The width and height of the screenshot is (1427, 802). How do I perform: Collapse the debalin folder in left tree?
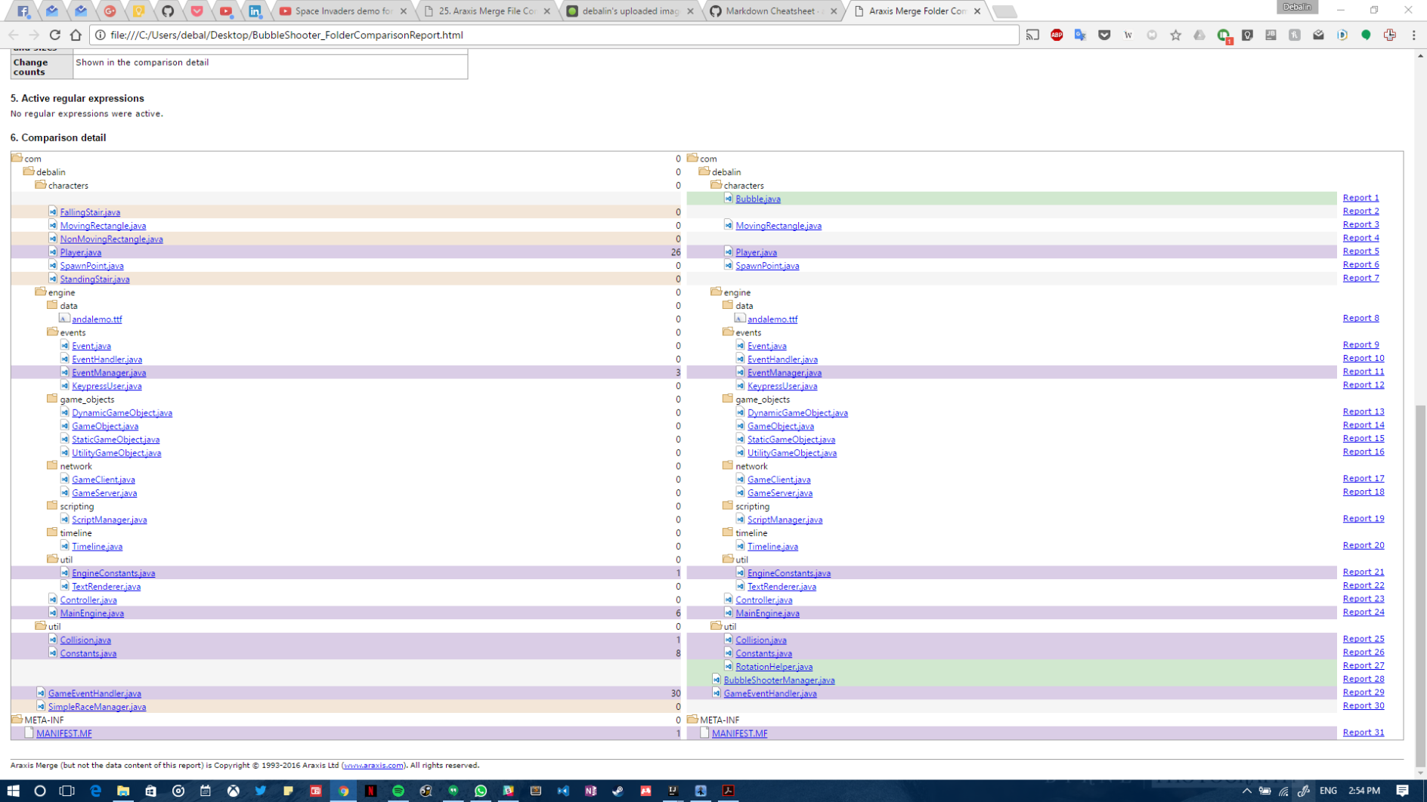point(27,171)
